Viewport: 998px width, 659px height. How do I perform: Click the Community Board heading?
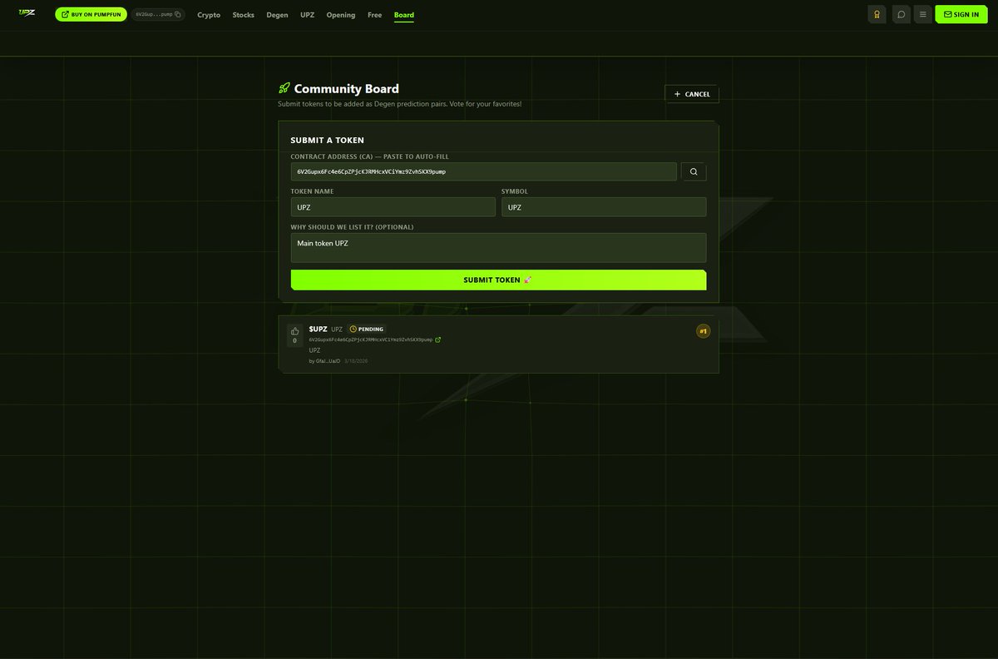[347, 88]
